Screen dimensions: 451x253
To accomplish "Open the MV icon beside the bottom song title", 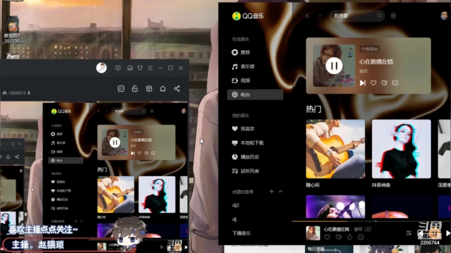I will [368, 229].
